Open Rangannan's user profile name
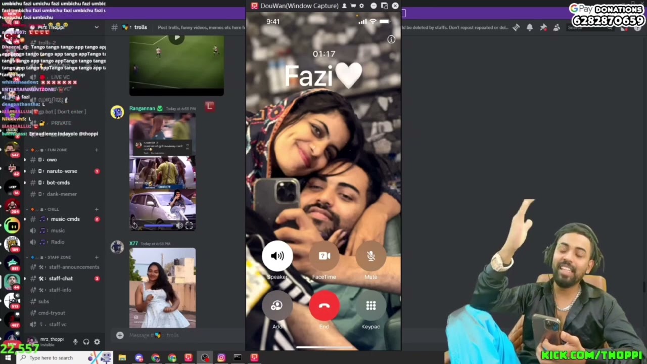Image resolution: width=647 pixels, height=364 pixels. click(x=142, y=108)
